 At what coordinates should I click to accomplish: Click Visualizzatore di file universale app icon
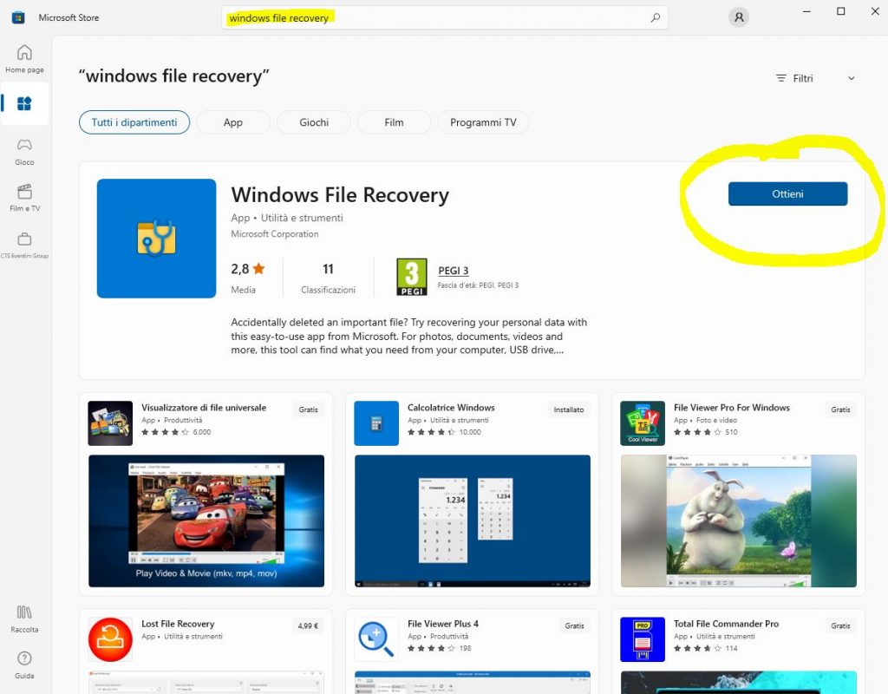point(110,423)
